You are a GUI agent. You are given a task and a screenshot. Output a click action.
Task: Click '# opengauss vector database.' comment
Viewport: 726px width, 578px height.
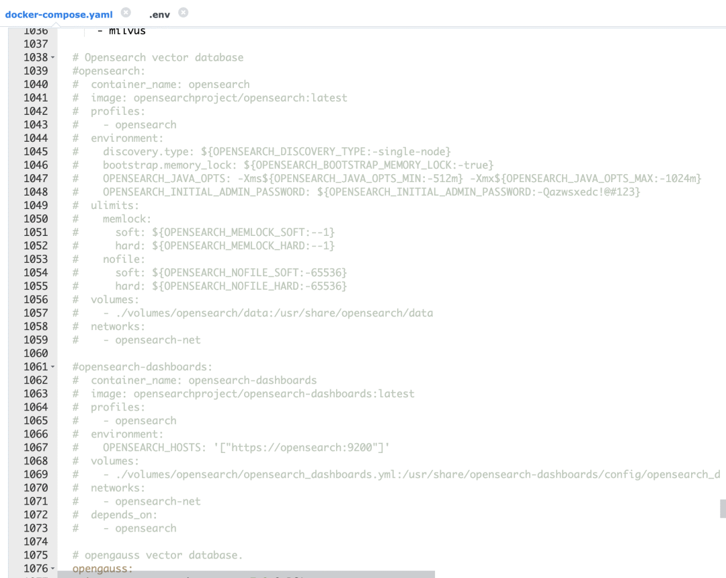(157, 555)
